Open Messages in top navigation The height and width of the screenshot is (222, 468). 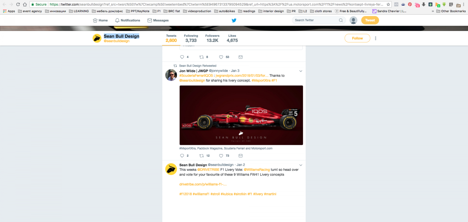pyautogui.click(x=158, y=20)
